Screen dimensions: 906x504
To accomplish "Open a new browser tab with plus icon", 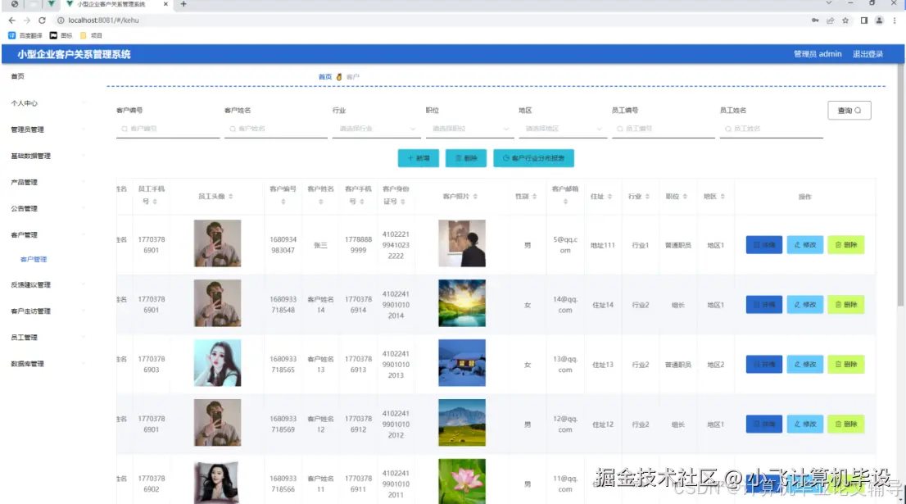I will click(183, 4).
